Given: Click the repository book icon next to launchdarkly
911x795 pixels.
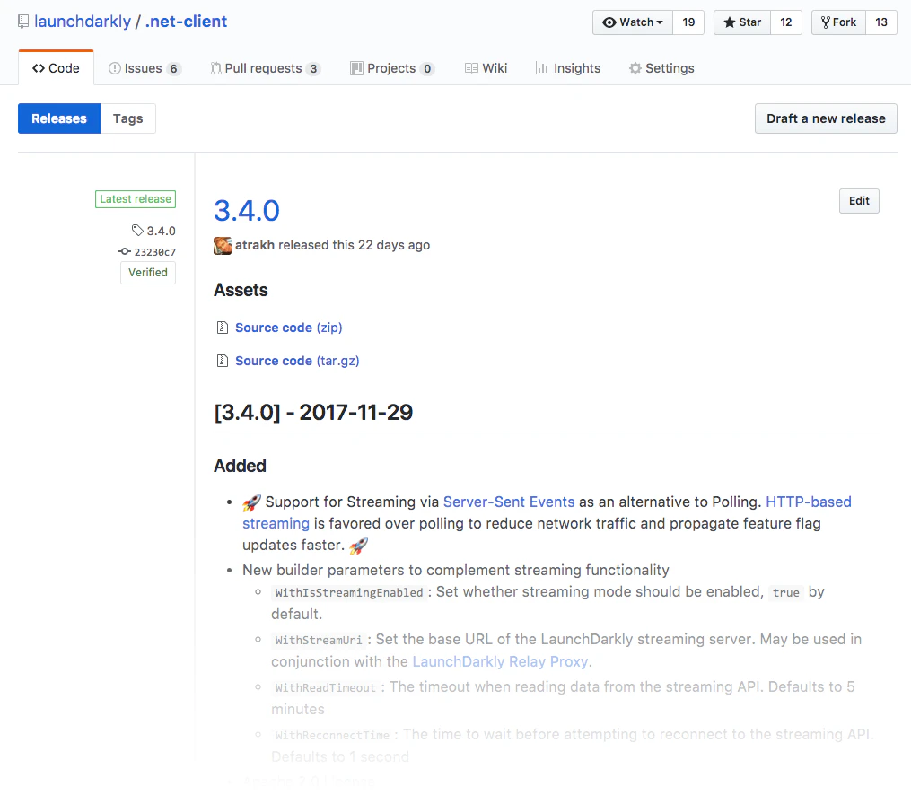Looking at the screenshot, I should coord(23,20).
